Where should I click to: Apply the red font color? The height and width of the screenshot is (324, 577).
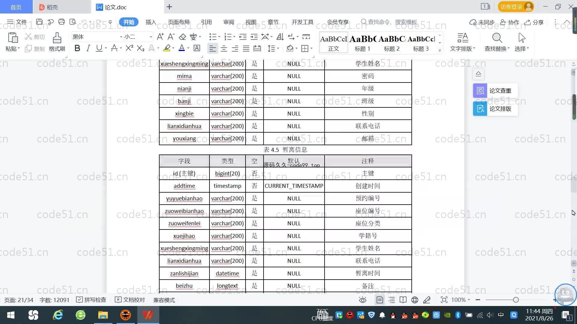click(x=182, y=48)
